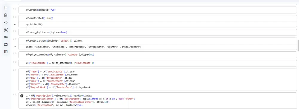Select the Index(['InvoiceNo', ...]) output text
Image resolution: width=299 pixels, height=109 pixels.
(83, 47)
